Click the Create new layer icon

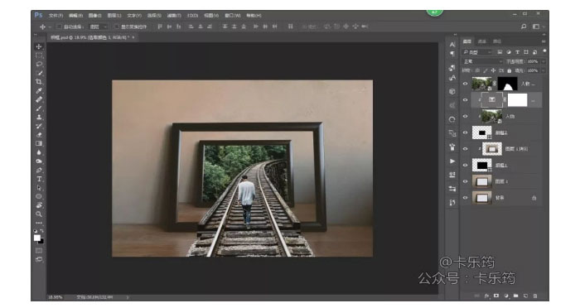pyautogui.click(x=525, y=296)
